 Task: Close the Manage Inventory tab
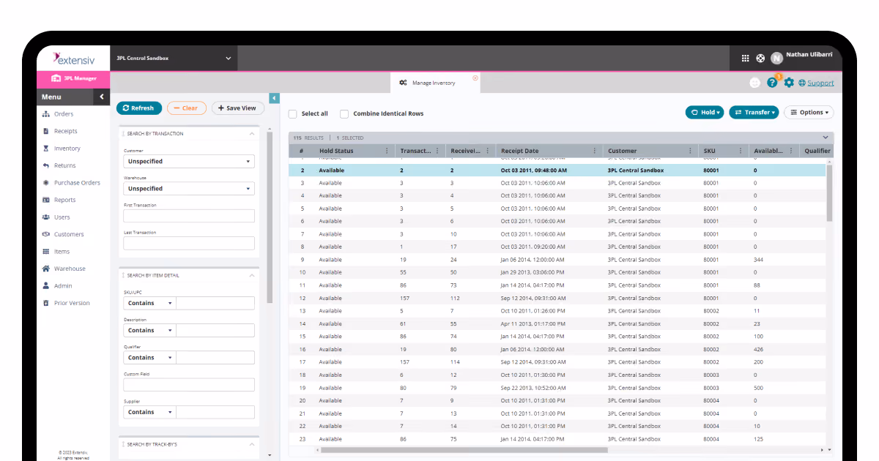(475, 78)
